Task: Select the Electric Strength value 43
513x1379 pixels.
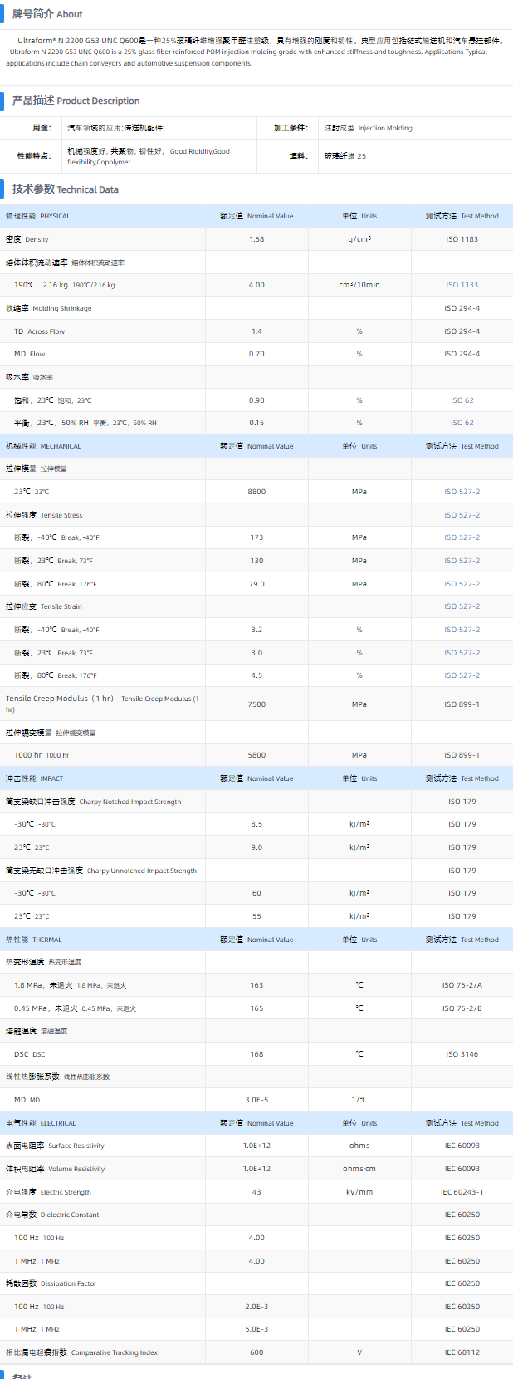Action: [256, 1192]
